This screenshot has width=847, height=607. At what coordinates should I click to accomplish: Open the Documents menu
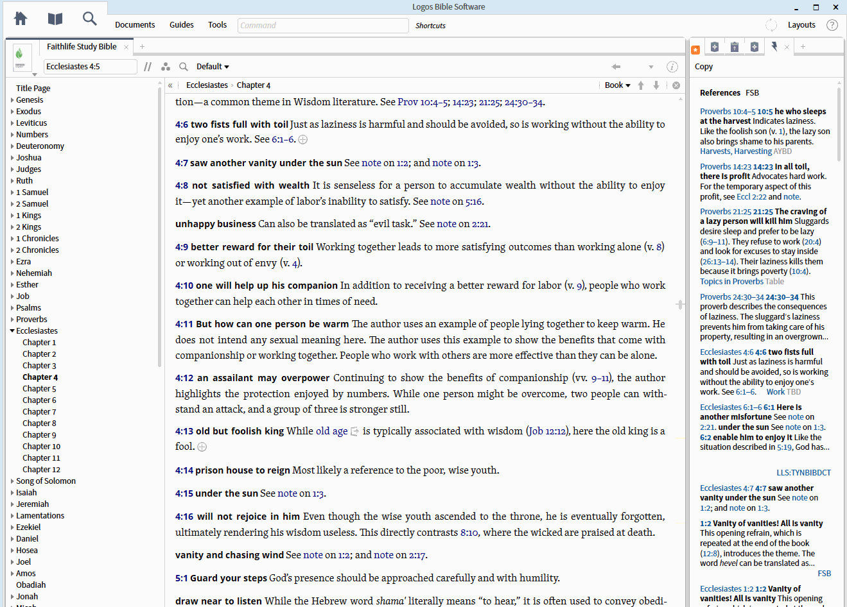[x=135, y=25]
